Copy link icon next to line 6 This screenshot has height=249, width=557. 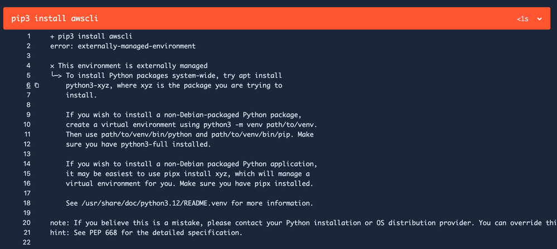tap(37, 85)
